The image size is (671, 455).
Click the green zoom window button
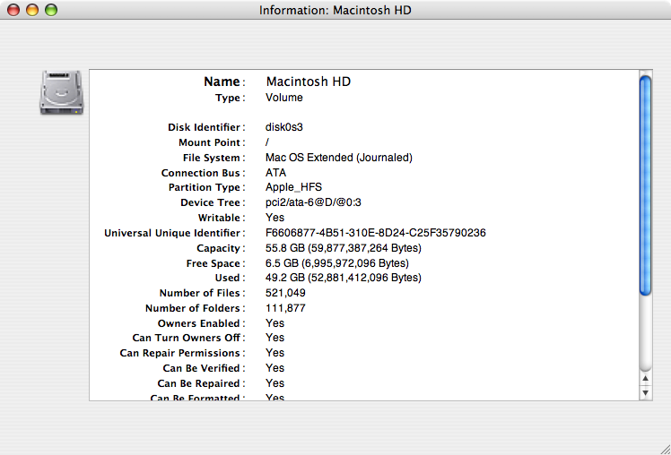pyautogui.click(x=51, y=9)
